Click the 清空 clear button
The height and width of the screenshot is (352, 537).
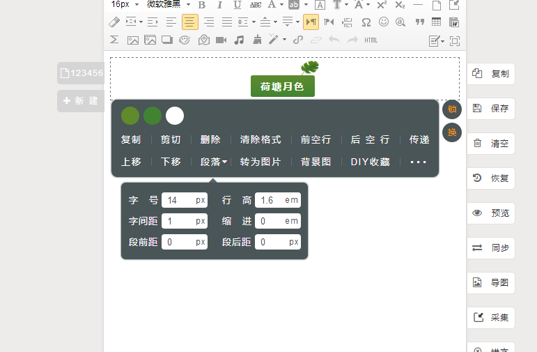tap(491, 144)
